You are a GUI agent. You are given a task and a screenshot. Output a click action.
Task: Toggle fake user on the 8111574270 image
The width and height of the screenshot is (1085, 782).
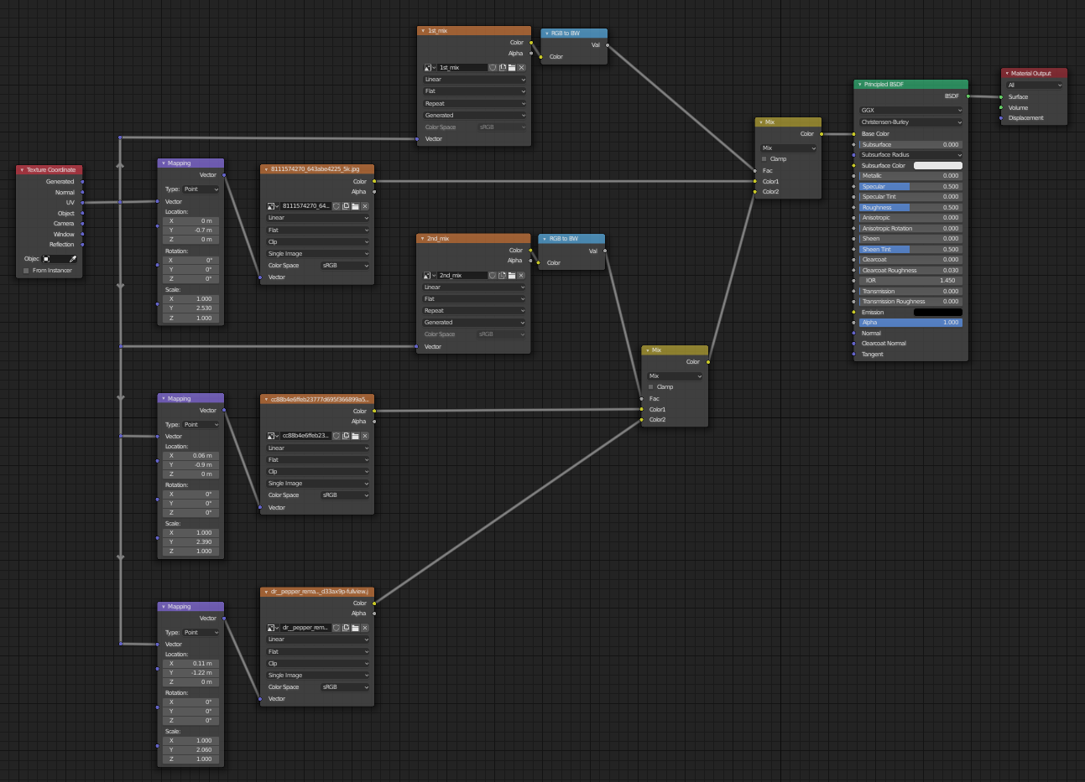336,205
